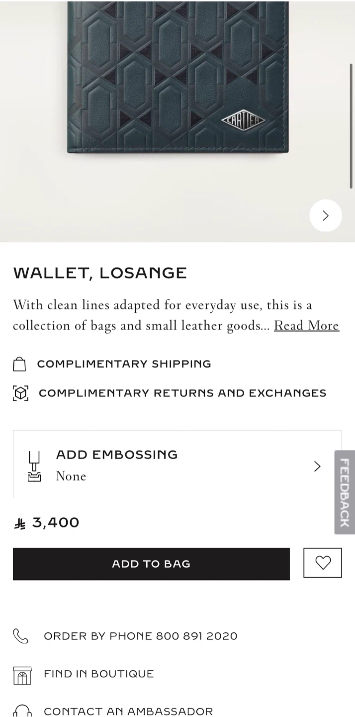Expand the Add Embossing option chevron
Viewport: 355px width, 717px height.
pyautogui.click(x=317, y=466)
